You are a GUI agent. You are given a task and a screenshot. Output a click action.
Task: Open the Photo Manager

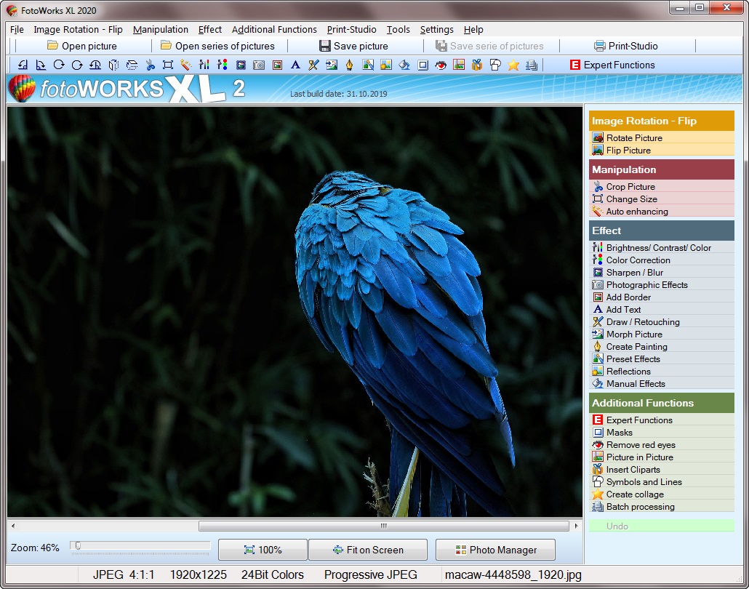tap(495, 550)
